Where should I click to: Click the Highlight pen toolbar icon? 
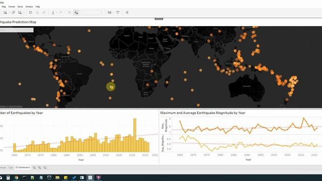(x=53, y=13)
